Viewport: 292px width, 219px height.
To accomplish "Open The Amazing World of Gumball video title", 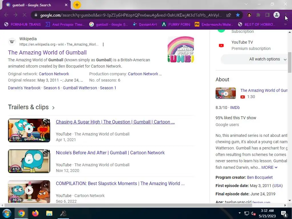I will pyautogui.click(x=264, y=90).
